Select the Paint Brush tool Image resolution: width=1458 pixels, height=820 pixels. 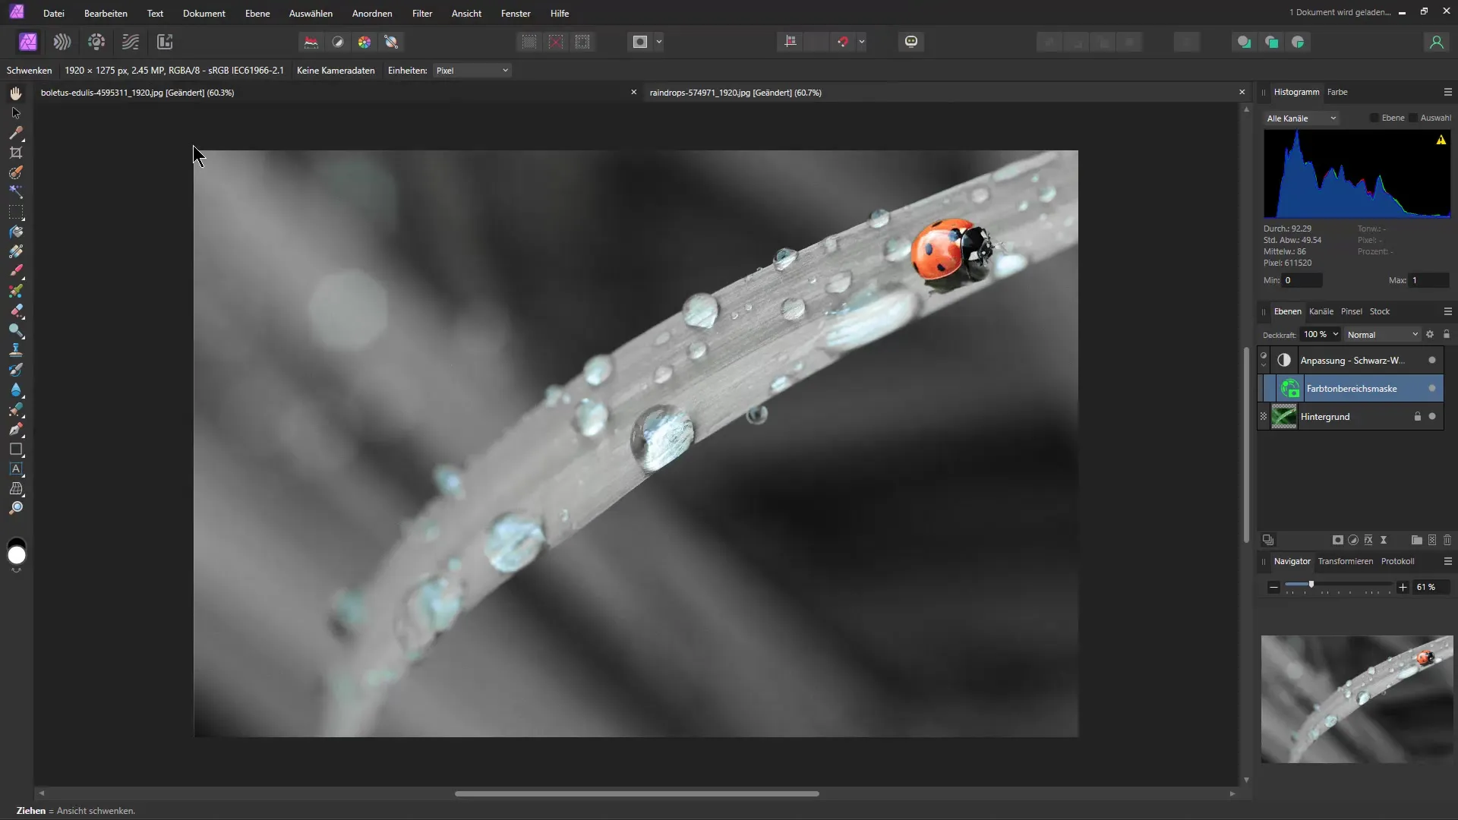pos(16,271)
